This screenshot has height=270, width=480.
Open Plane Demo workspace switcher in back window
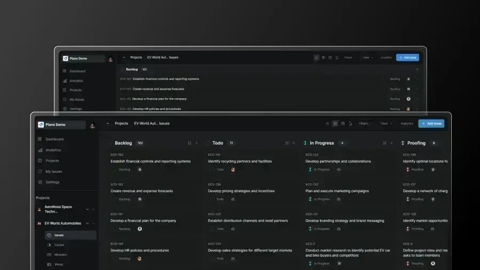coord(83,59)
